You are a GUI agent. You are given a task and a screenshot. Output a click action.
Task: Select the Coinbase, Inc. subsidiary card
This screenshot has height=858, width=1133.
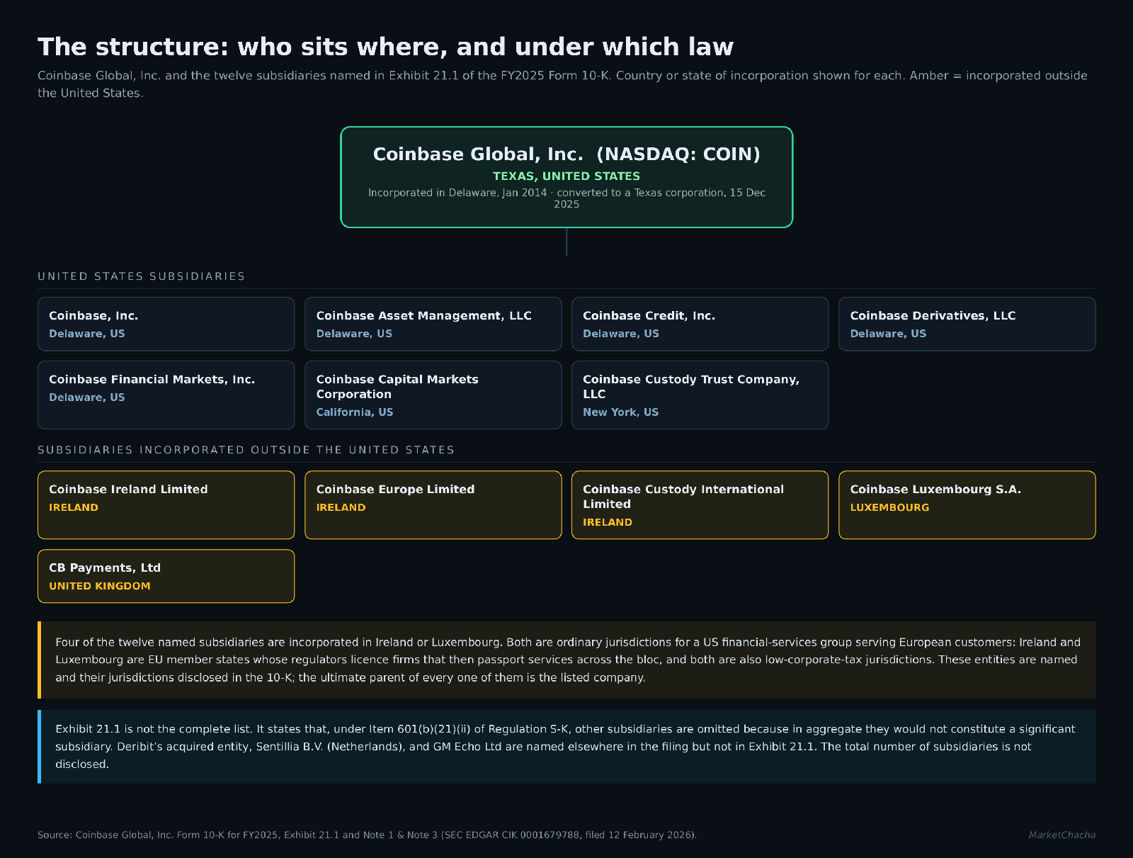point(166,324)
